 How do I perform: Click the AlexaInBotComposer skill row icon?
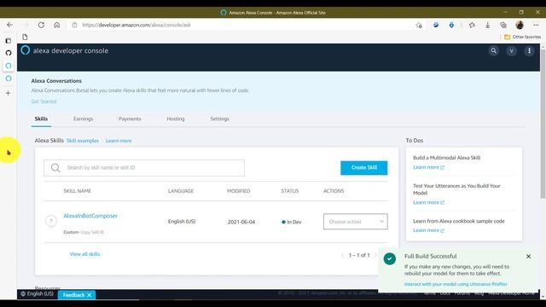pyautogui.click(x=51, y=221)
